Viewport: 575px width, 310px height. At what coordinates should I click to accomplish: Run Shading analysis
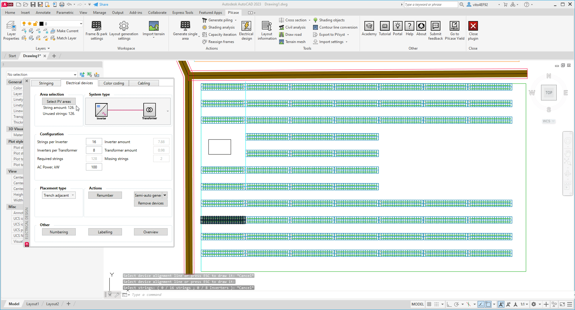tap(218, 27)
